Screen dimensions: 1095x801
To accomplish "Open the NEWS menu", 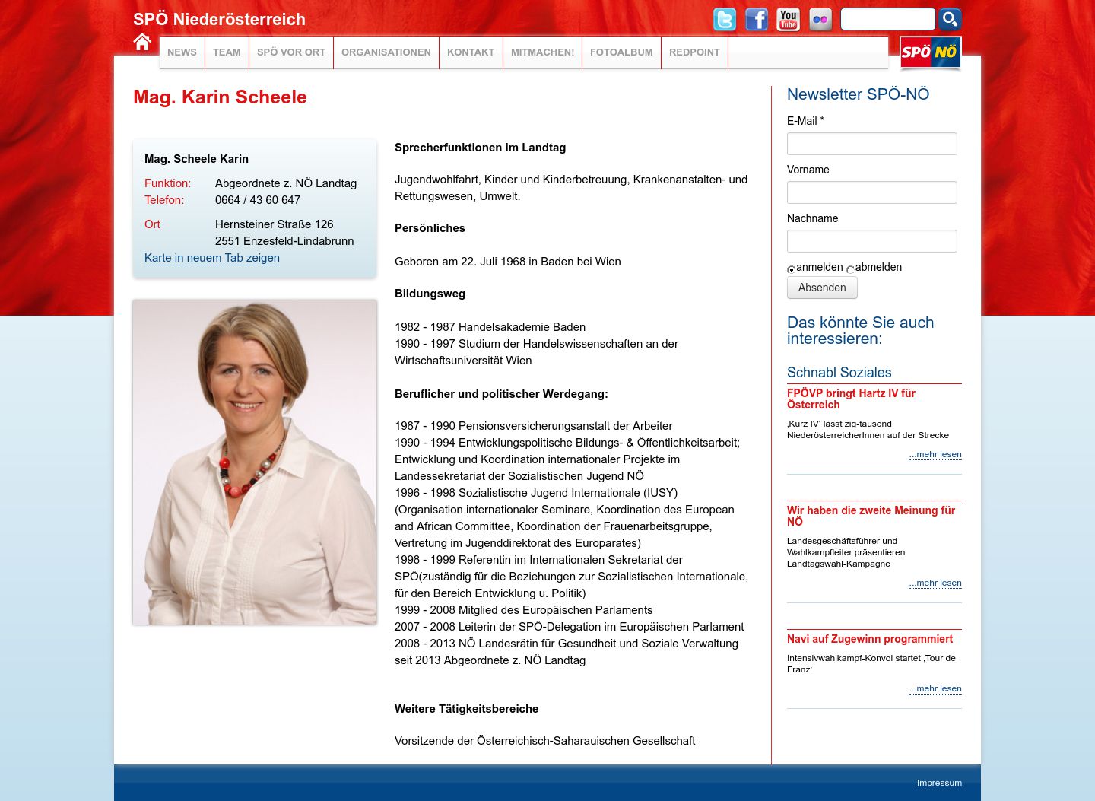I will point(182,52).
